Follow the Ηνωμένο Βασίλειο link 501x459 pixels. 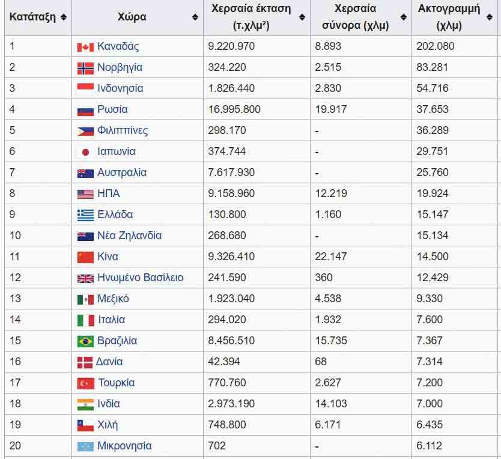point(140,278)
